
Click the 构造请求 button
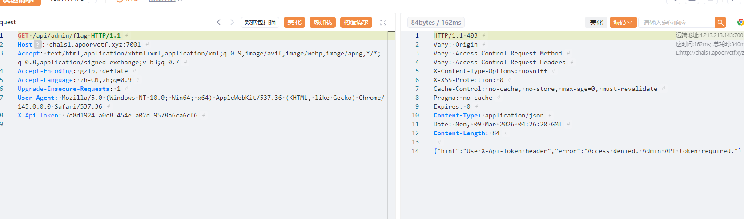click(x=356, y=22)
